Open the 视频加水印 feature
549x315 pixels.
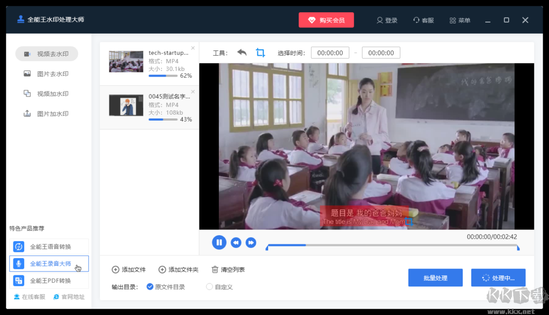coord(47,93)
